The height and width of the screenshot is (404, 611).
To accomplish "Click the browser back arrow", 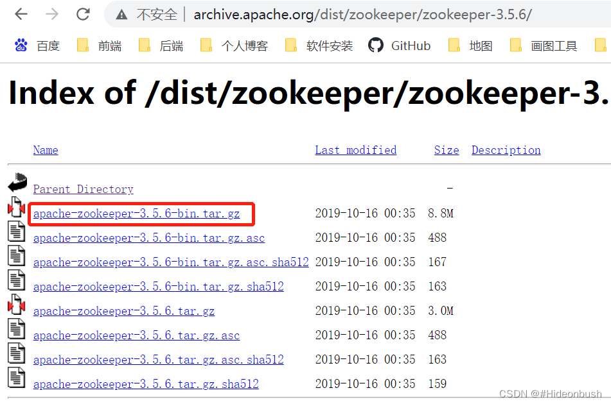I will tap(21, 14).
